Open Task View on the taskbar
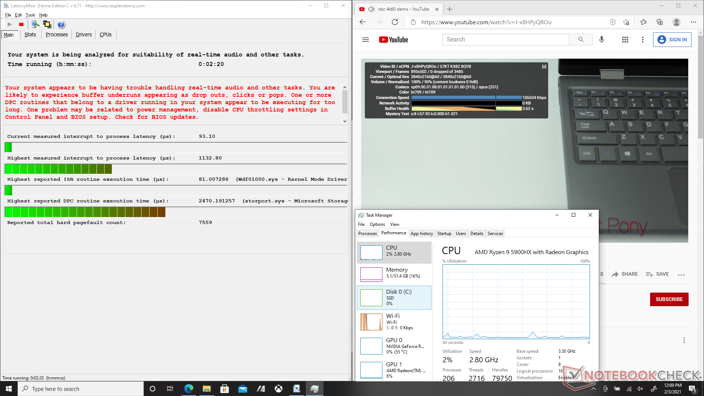Screen dimensions: 704x396 (x=170, y=389)
